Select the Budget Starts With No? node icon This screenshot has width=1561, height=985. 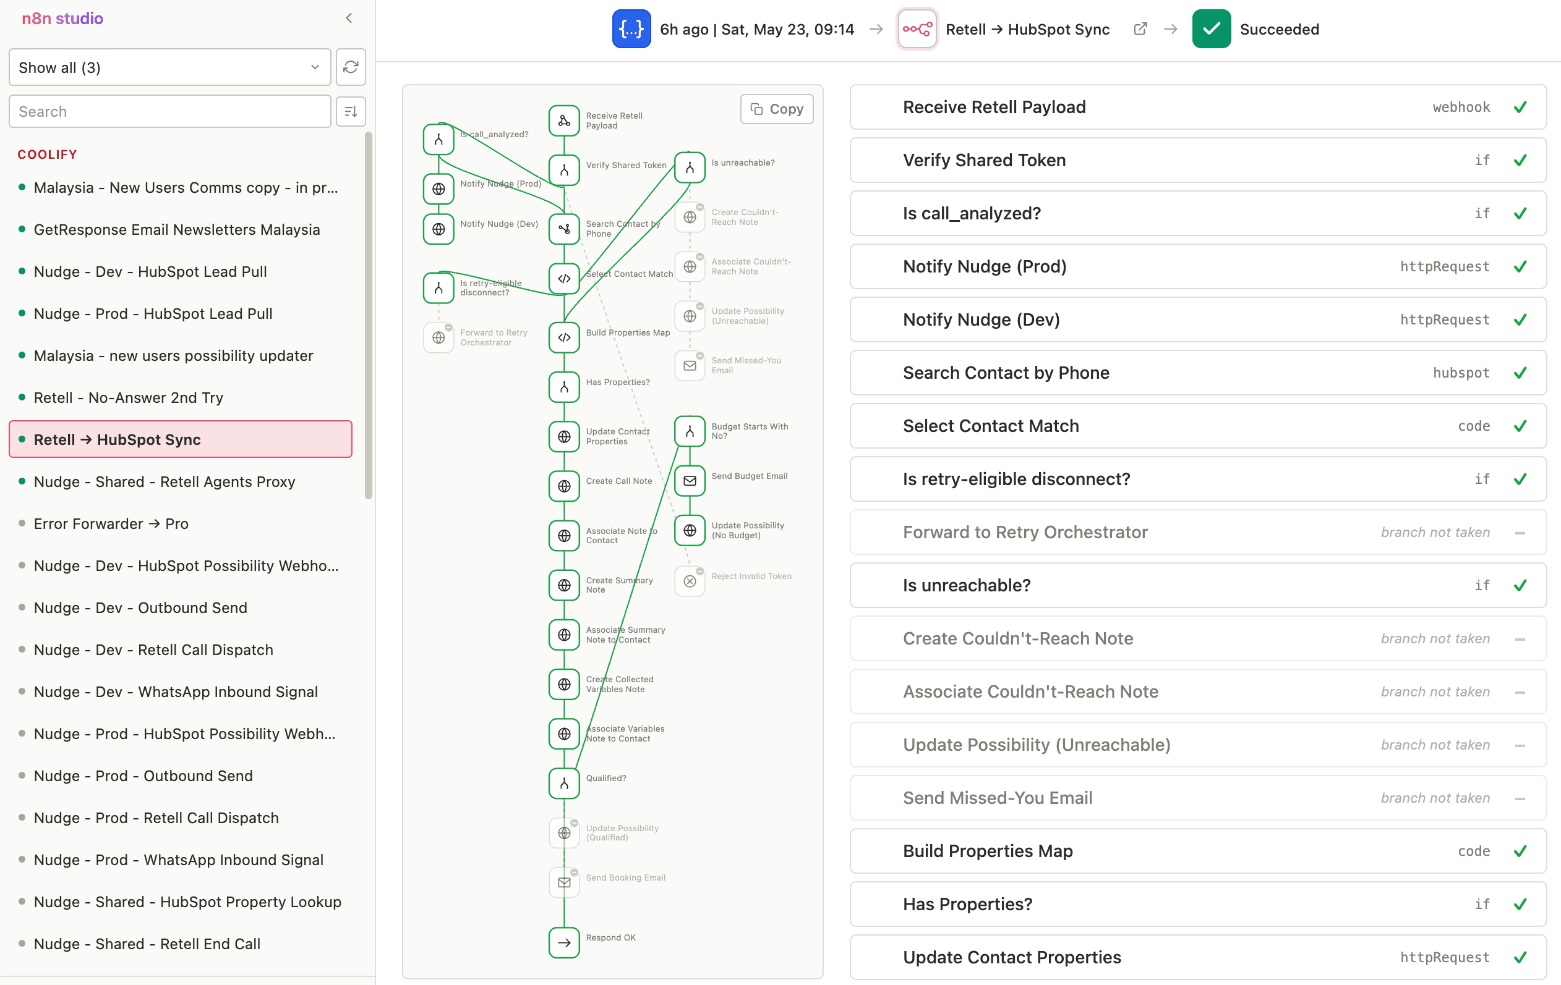coord(690,431)
